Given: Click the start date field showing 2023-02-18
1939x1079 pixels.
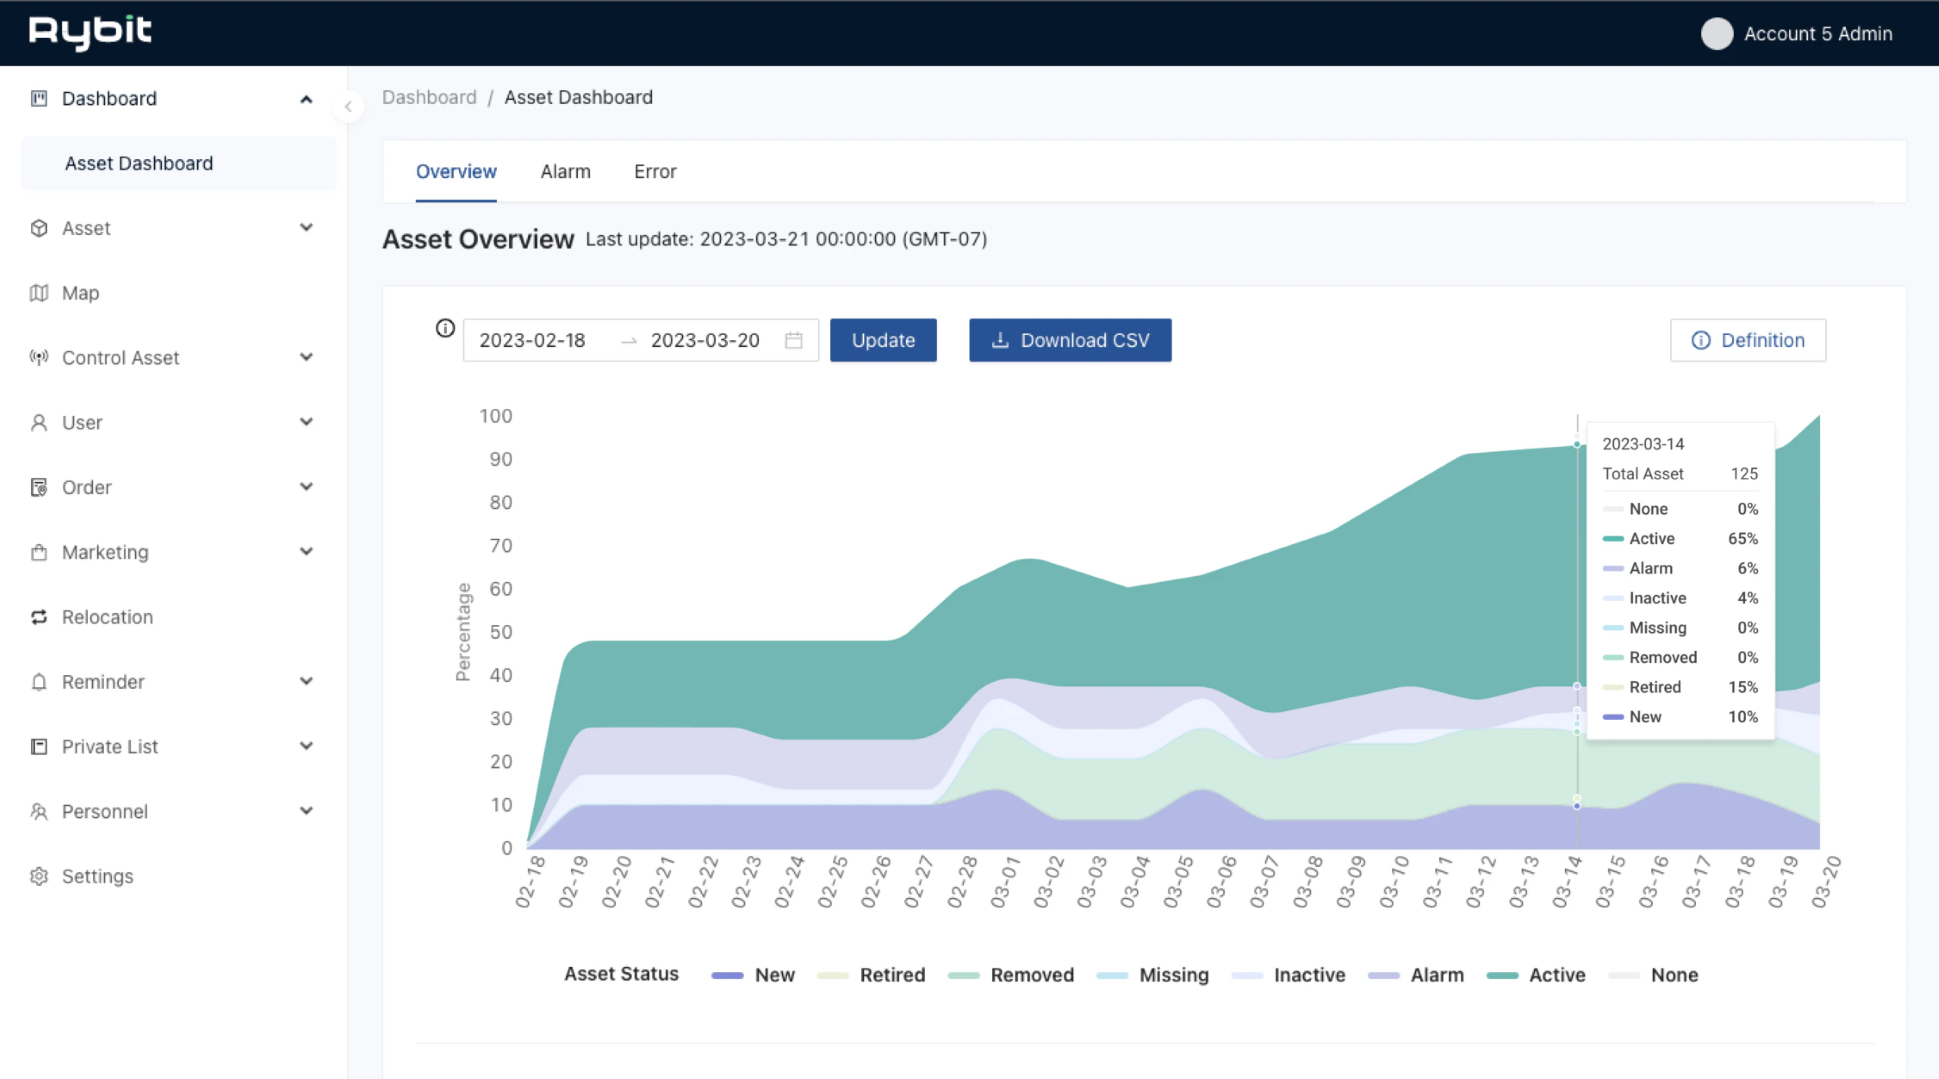Looking at the screenshot, I should [x=532, y=340].
